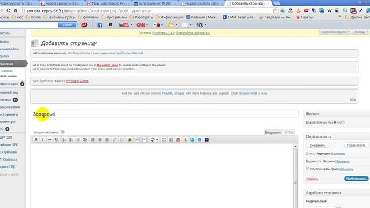Reload the page in the browser

pos(9,10)
